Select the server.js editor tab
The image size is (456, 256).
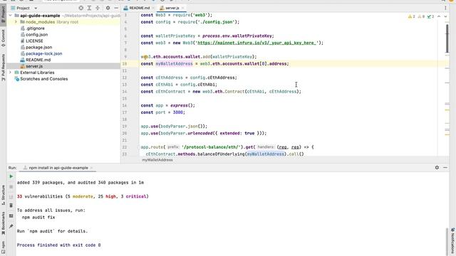tap(172, 8)
